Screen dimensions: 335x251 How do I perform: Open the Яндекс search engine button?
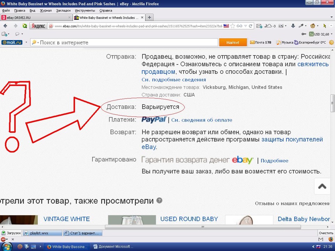click(38, 26)
